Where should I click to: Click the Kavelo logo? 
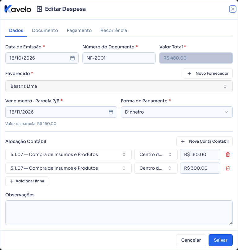(18, 9)
